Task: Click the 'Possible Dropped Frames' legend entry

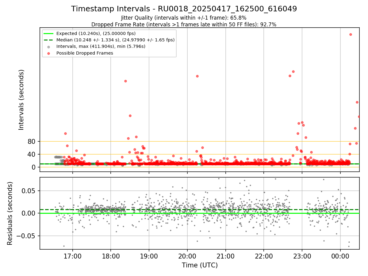Action: tap(85, 53)
